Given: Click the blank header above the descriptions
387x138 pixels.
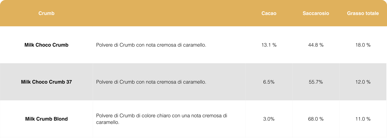Looking at the screenshot, I should [169, 14].
